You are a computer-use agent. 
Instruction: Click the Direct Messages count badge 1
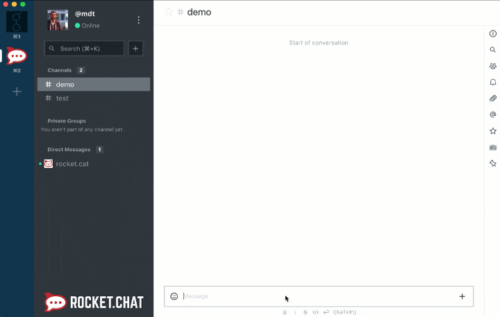tap(99, 149)
